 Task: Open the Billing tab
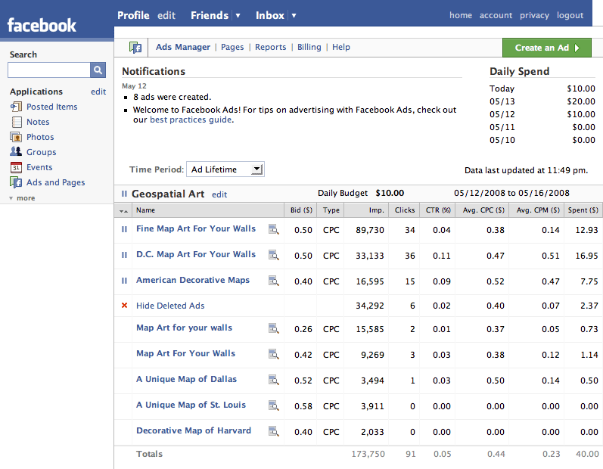[x=309, y=47]
